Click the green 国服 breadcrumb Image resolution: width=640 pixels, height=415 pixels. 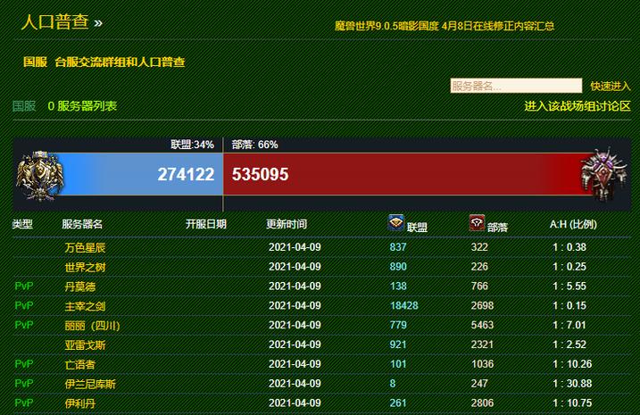click(24, 106)
